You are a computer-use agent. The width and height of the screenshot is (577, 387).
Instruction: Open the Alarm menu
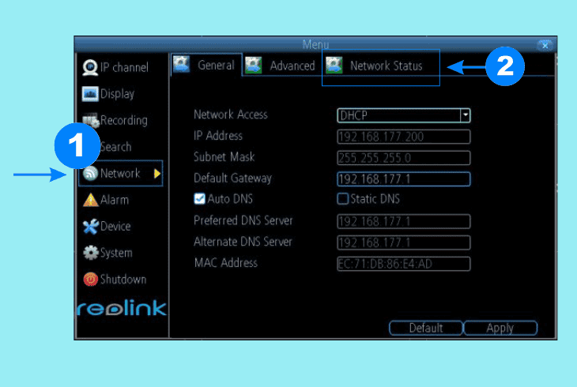(x=106, y=200)
